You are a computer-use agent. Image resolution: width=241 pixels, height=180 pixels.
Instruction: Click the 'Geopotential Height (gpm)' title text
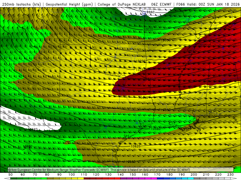[x=69, y=4]
